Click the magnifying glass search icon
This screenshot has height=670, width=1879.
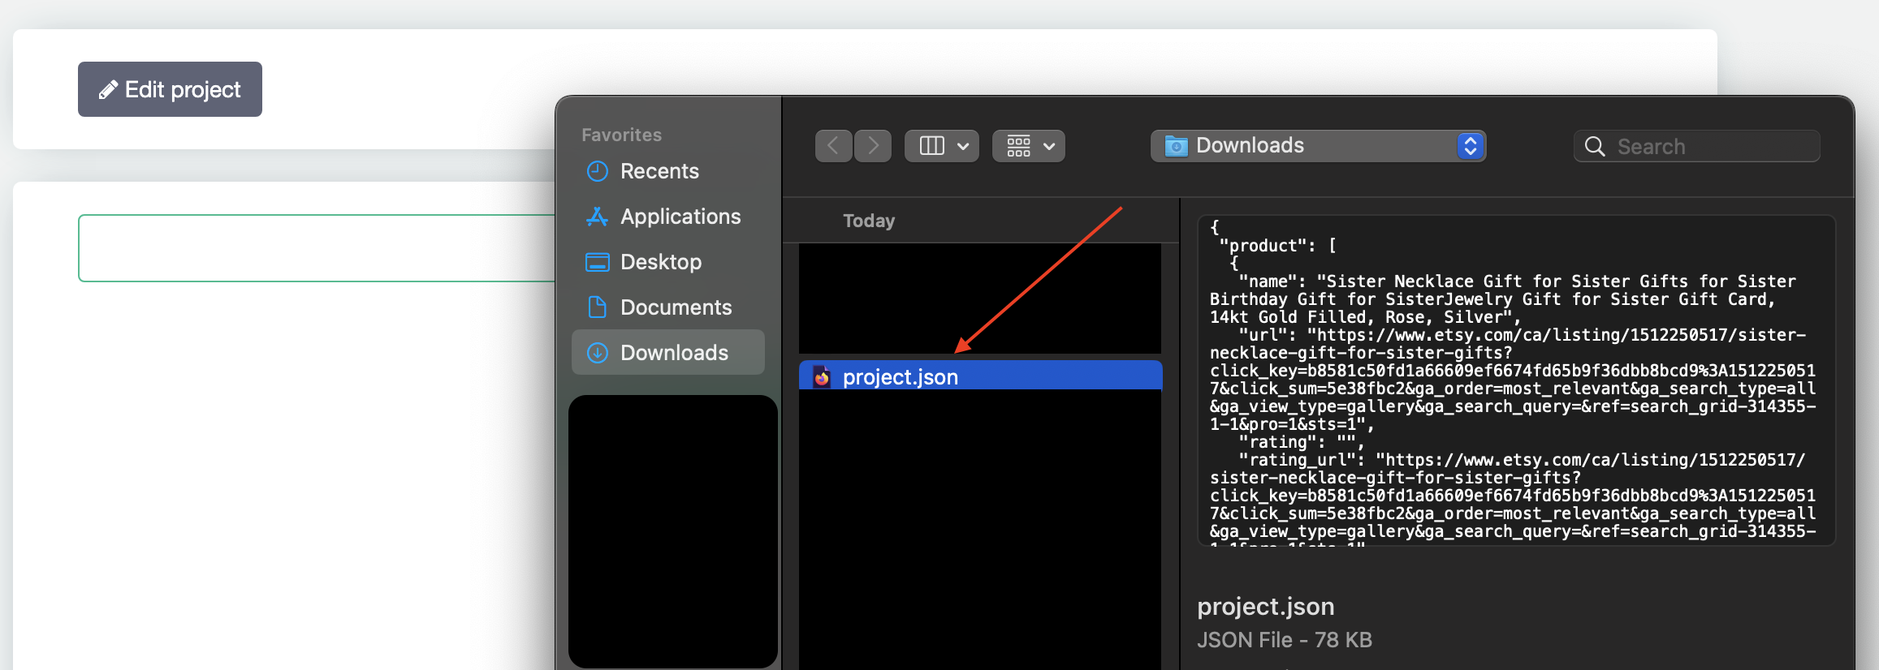click(1595, 147)
